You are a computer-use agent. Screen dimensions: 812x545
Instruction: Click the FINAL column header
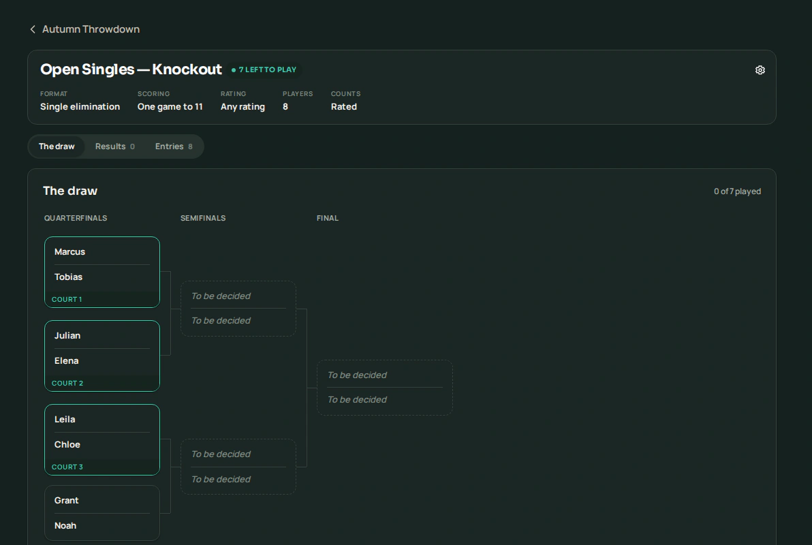pos(327,218)
